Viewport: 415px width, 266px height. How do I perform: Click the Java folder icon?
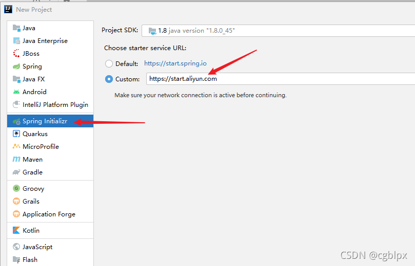[16, 28]
